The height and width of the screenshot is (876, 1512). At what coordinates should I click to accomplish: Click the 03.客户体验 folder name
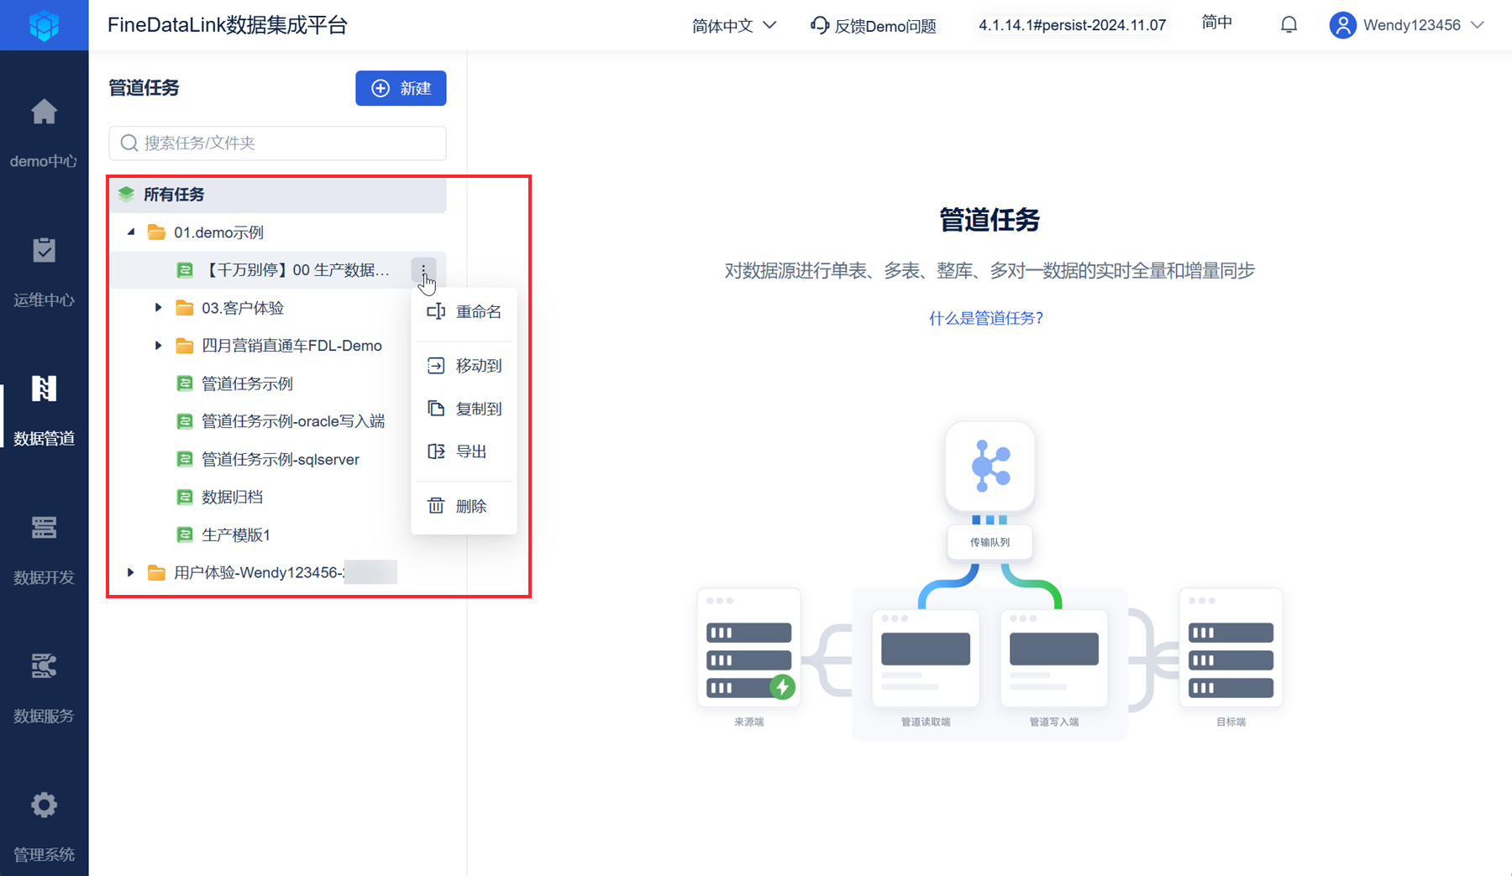tap(243, 308)
